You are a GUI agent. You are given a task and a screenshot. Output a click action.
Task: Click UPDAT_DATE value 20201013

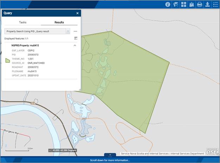[33, 76]
